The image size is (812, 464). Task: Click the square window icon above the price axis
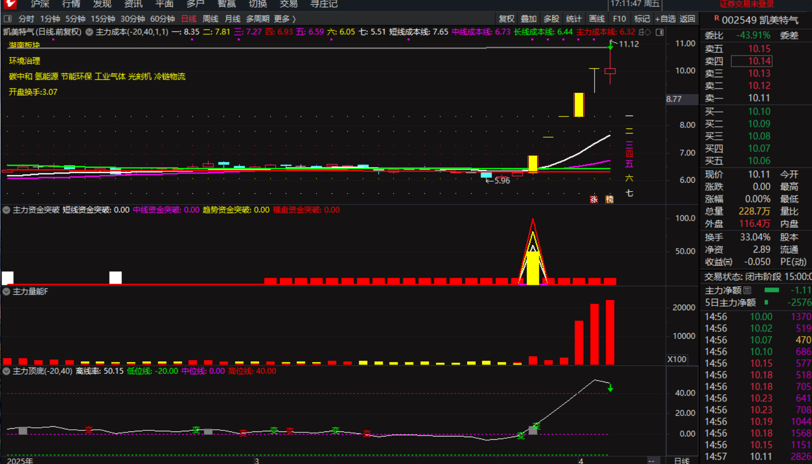click(659, 32)
